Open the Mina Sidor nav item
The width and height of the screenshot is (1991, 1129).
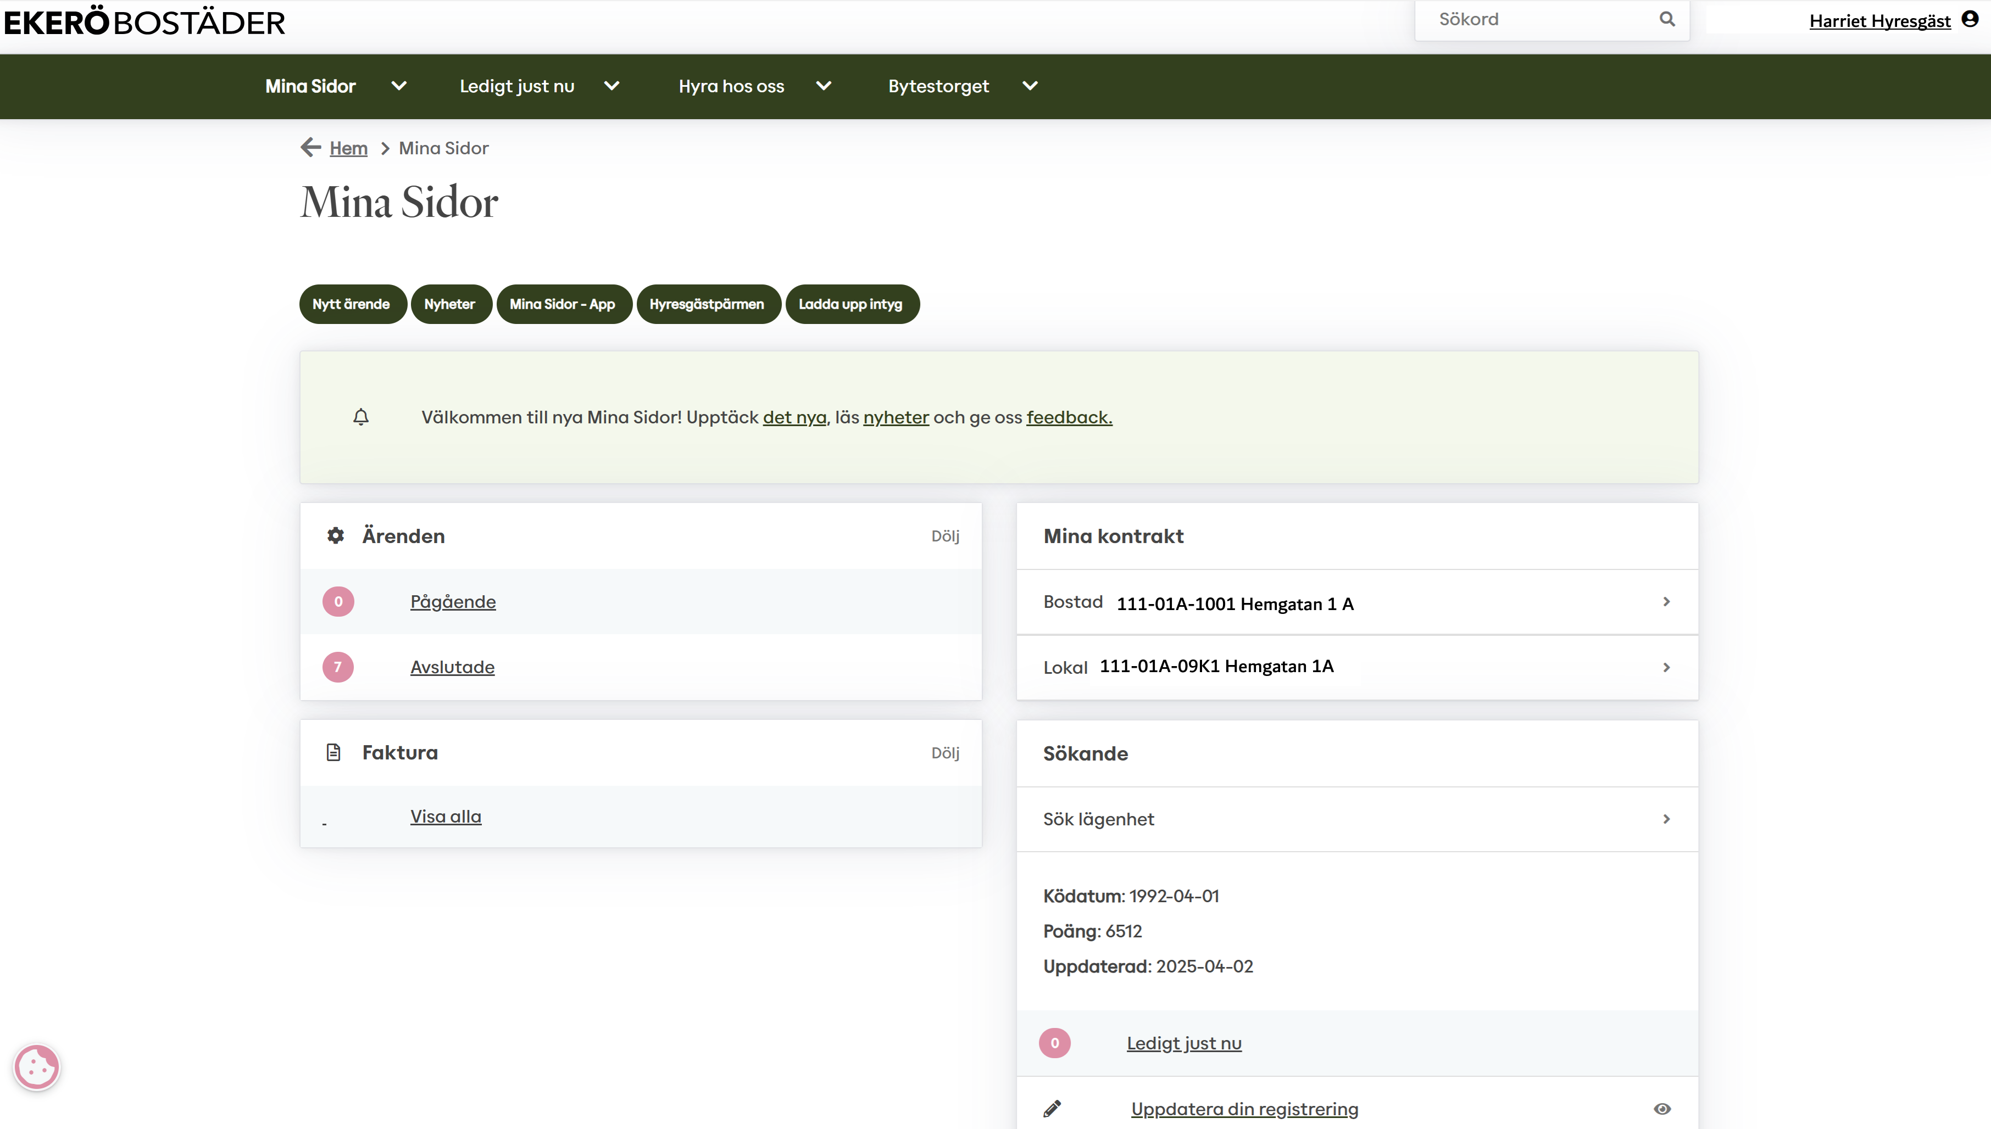tap(310, 86)
